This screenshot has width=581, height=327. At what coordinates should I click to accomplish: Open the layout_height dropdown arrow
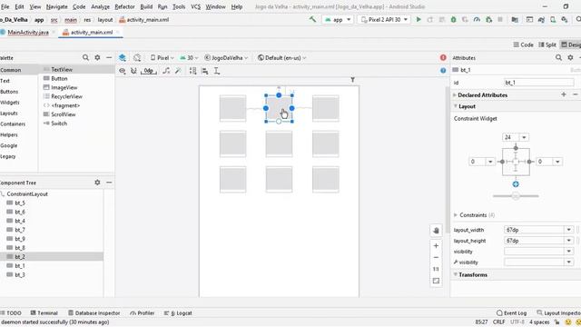pos(569,241)
